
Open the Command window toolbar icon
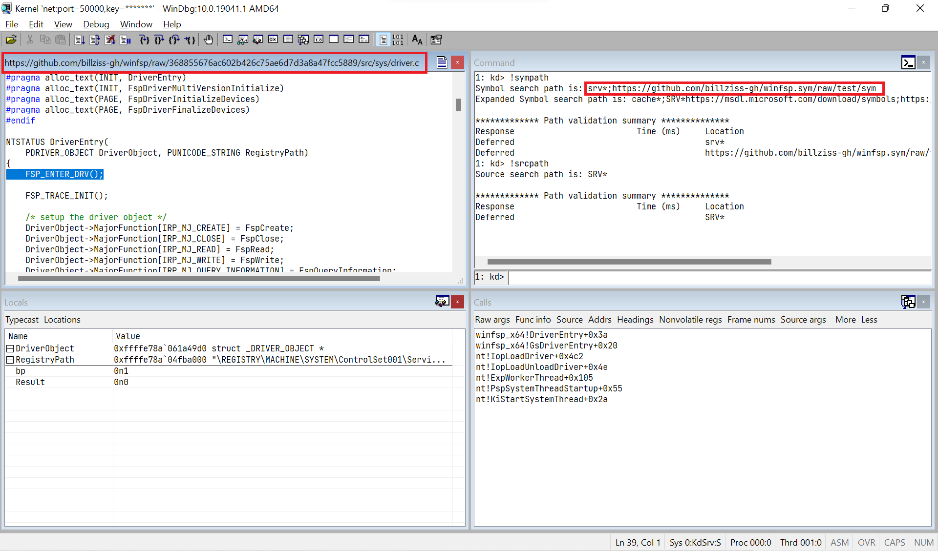click(228, 40)
